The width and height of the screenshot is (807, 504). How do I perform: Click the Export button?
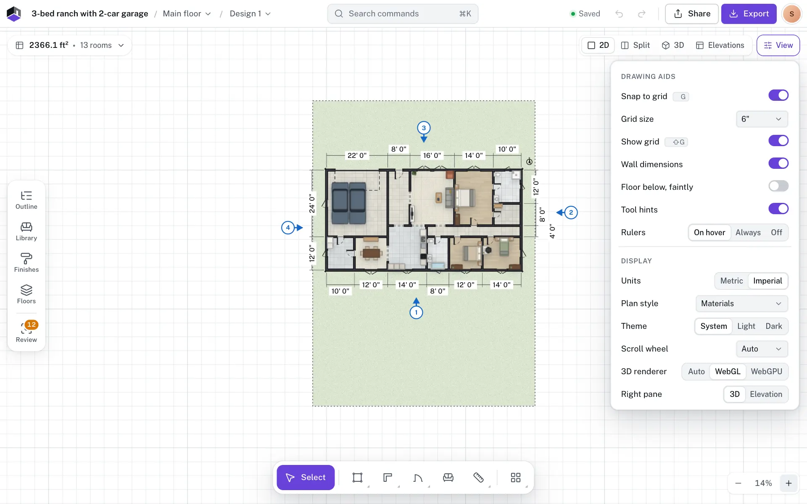749,14
